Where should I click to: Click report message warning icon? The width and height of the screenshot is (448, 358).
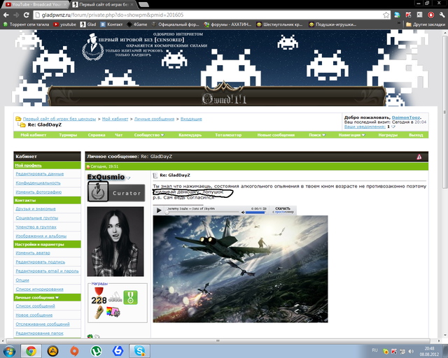click(x=419, y=157)
